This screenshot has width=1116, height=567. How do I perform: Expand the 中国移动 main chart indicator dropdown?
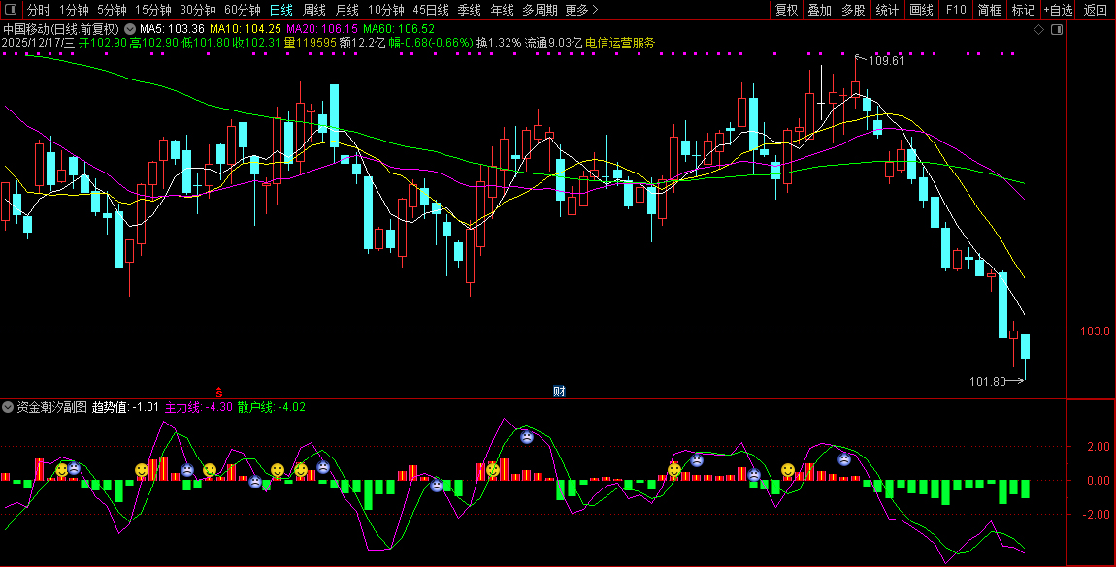click(x=130, y=30)
